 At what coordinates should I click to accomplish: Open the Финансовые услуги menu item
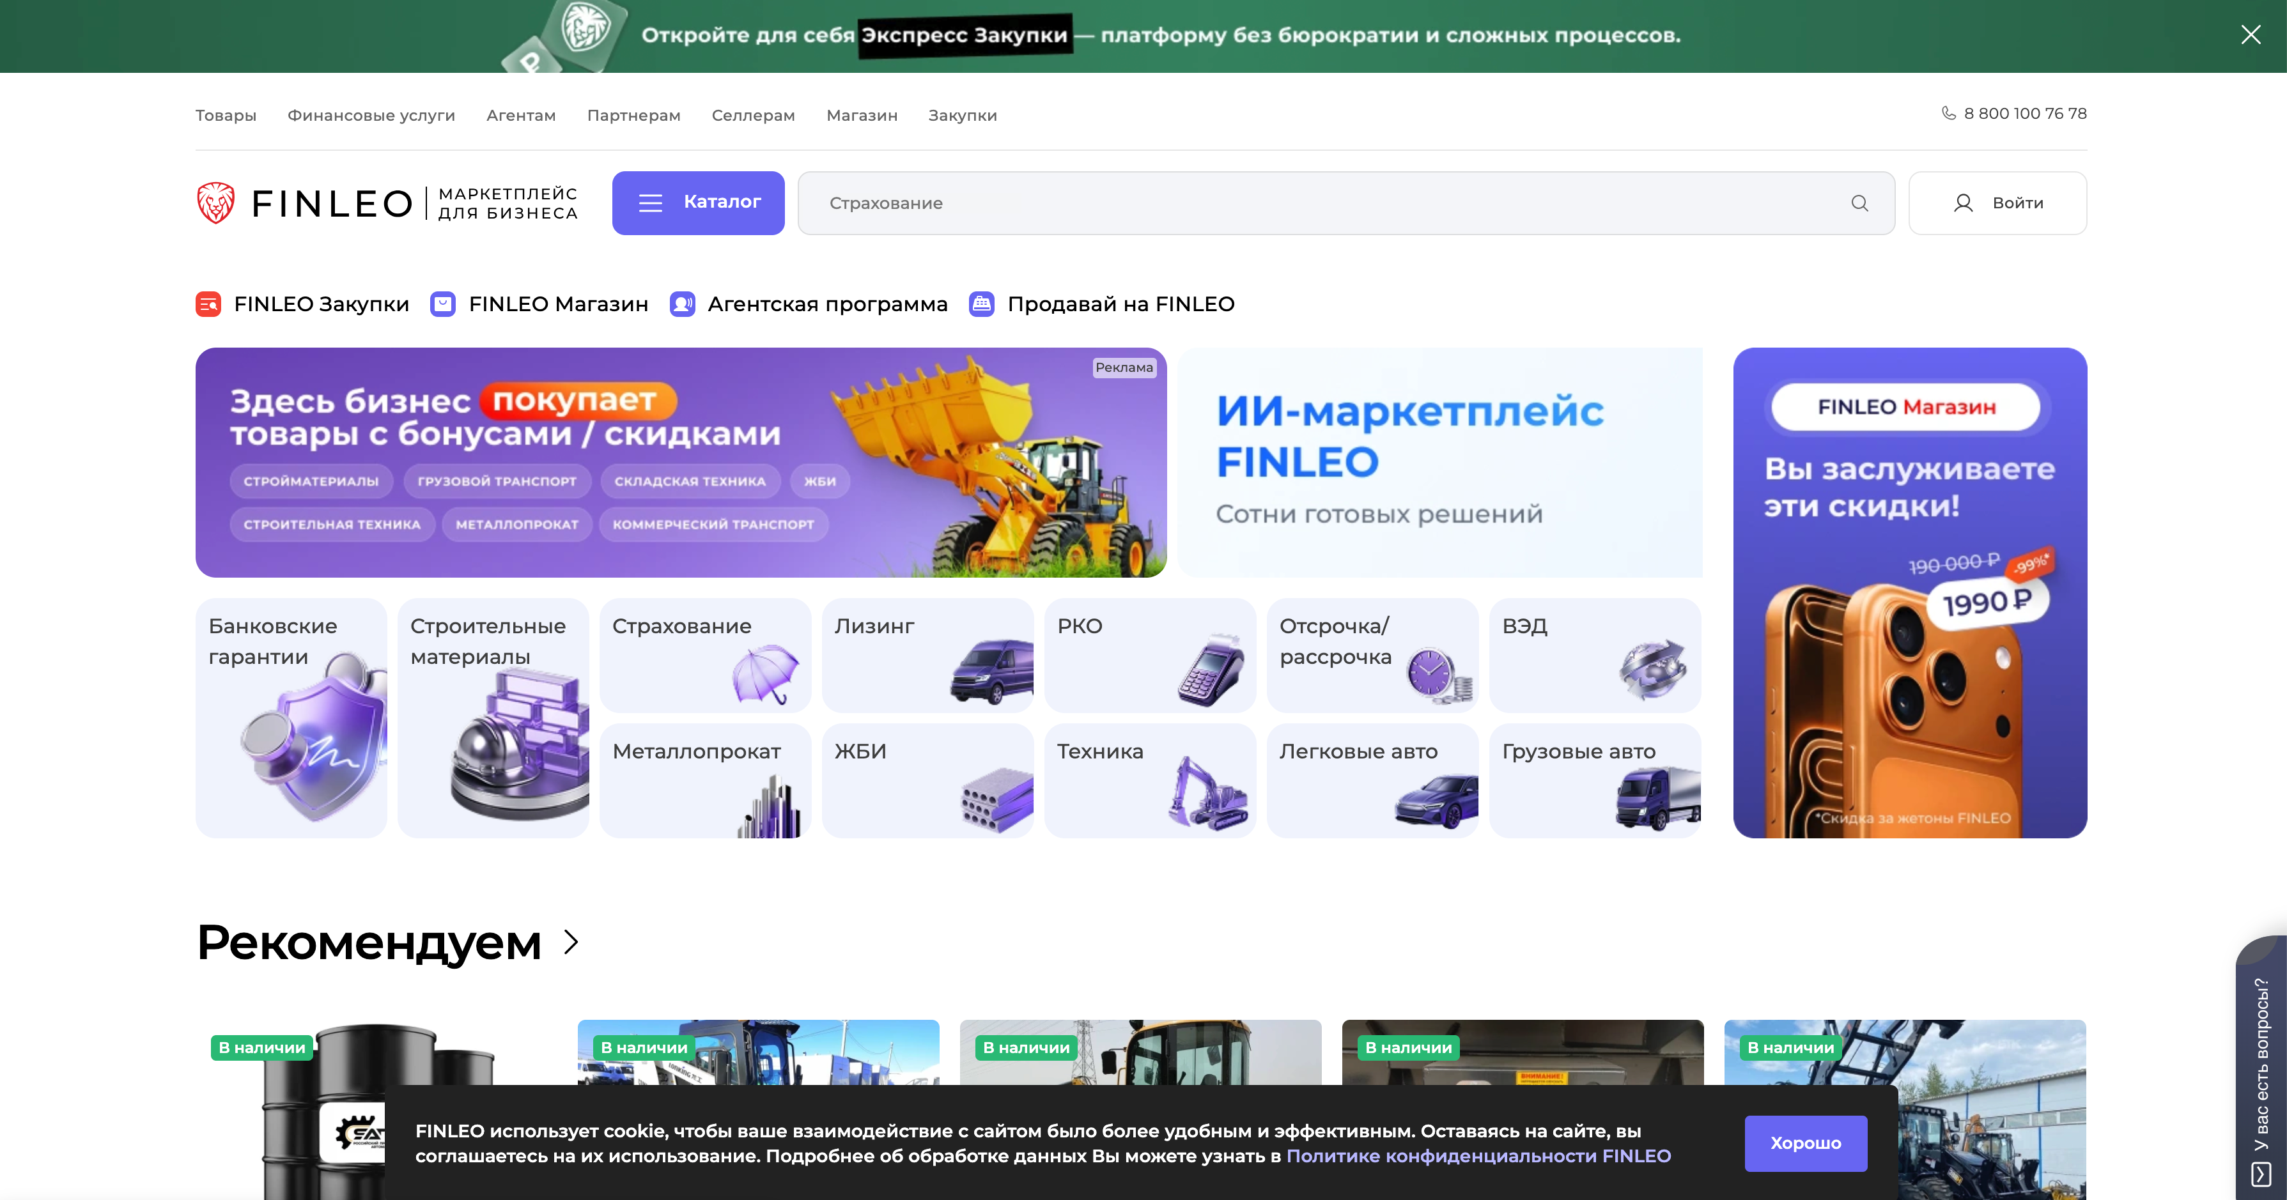pyautogui.click(x=371, y=116)
